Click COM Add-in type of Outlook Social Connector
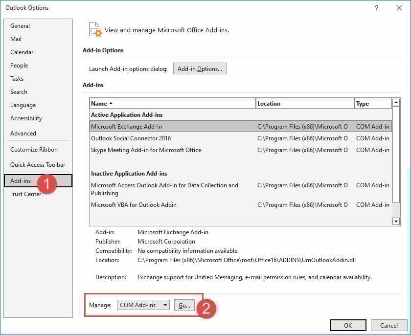This screenshot has width=411, height=335. click(x=373, y=138)
